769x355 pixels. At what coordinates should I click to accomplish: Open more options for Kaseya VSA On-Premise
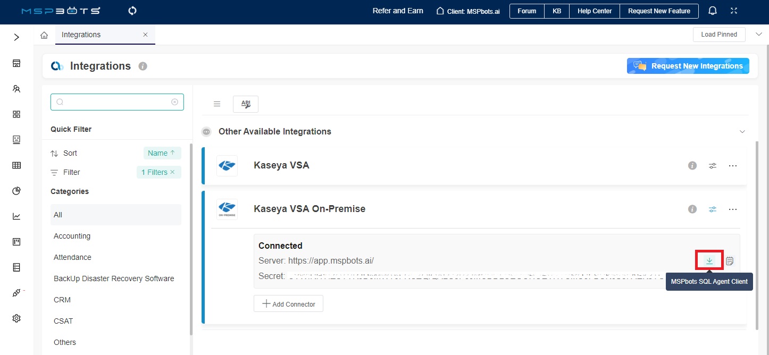click(733, 209)
